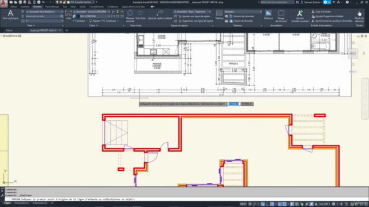Select Ligne de repère multiple tool
The height and width of the screenshot is (207, 369).
point(160,15)
